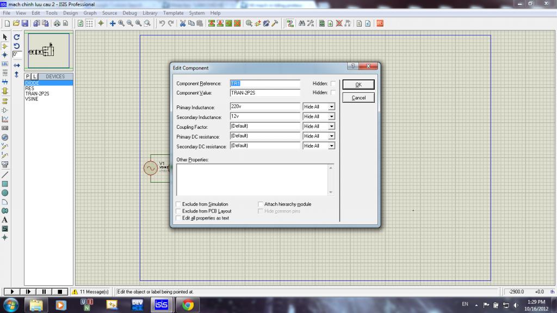Save the current design
This screenshot has width=557, height=313.
click(25, 23)
